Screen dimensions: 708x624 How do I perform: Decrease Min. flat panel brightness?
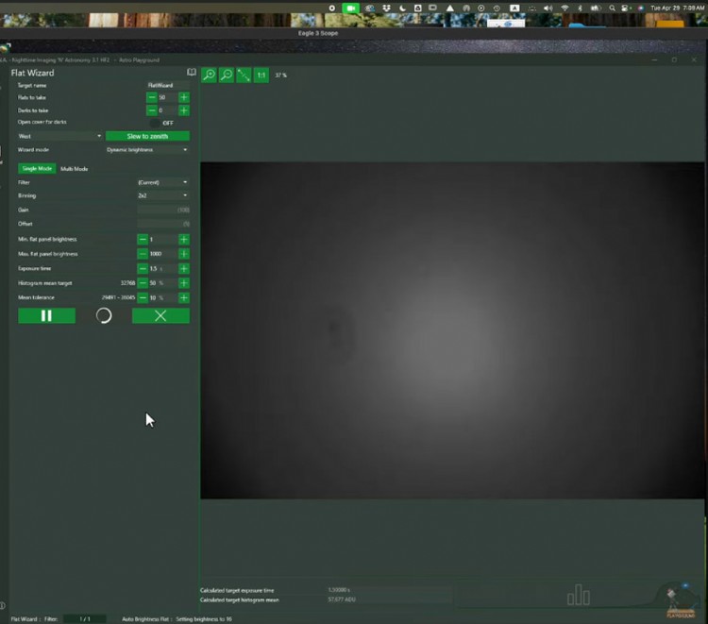(143, 239)
